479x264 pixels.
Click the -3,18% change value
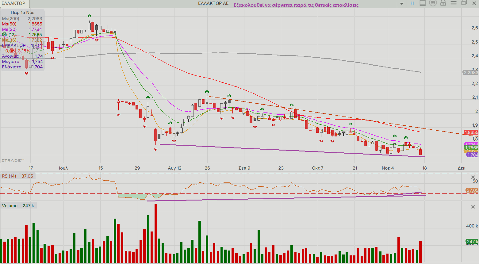[24, 51]
